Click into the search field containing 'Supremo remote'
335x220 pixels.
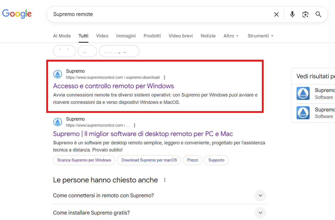(157, 14)
